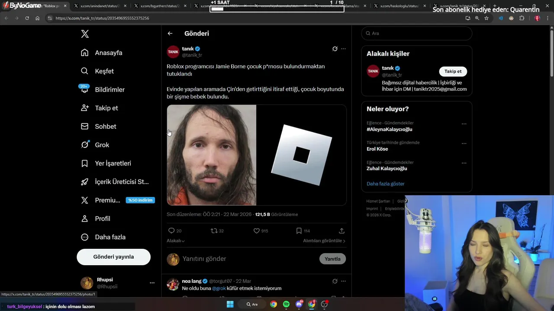The image size is (554, 311).
Task: Click browser home button
Action: point(37,18)
